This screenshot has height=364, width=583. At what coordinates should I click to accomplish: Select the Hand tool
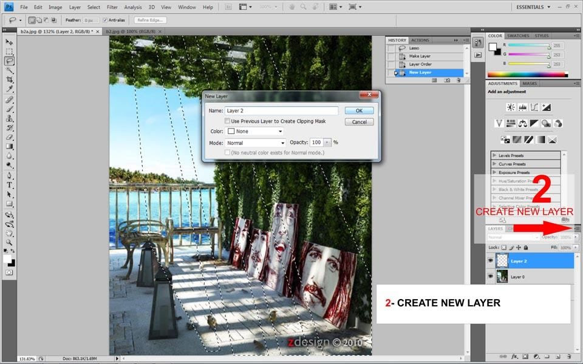[9, 233]
